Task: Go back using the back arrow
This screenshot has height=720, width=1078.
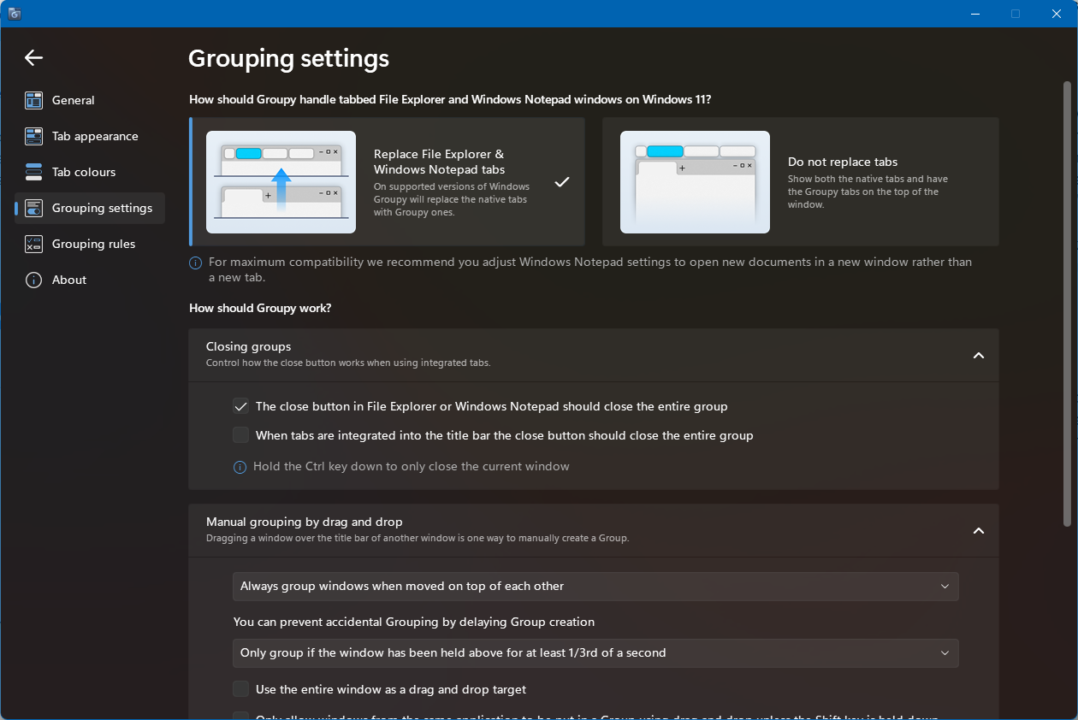Action: tap(33, 57)
